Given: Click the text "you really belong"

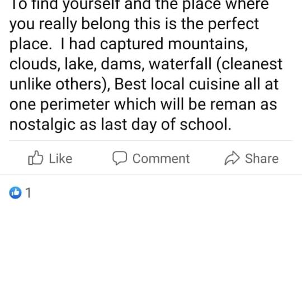Looking at the screenshot, I should [x=69, y=24].
